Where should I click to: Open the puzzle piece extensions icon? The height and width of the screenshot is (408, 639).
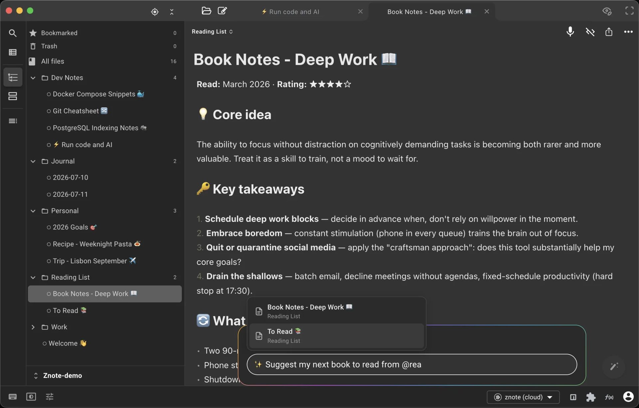(591, 397)
